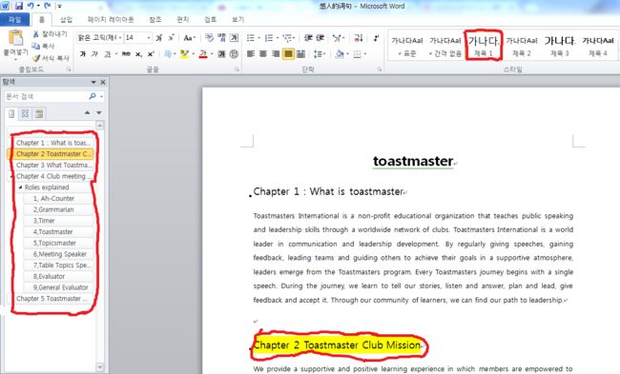
Task: Apply the 제목 1 heading style
Action: [484, 46]
